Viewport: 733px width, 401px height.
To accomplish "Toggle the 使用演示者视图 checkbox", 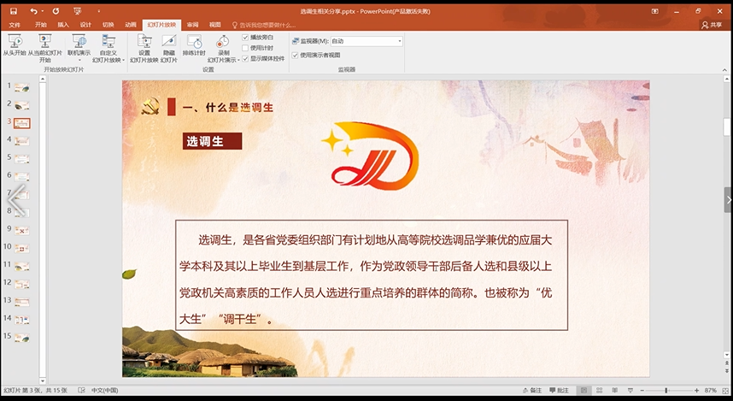I will coord(296,55).
